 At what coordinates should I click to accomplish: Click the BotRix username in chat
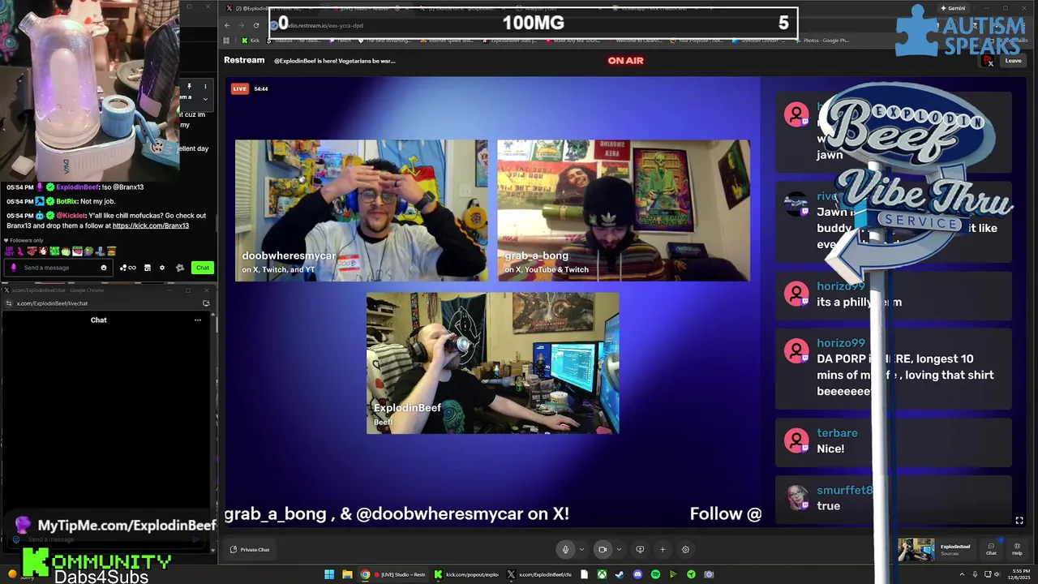tap(66, 201)
